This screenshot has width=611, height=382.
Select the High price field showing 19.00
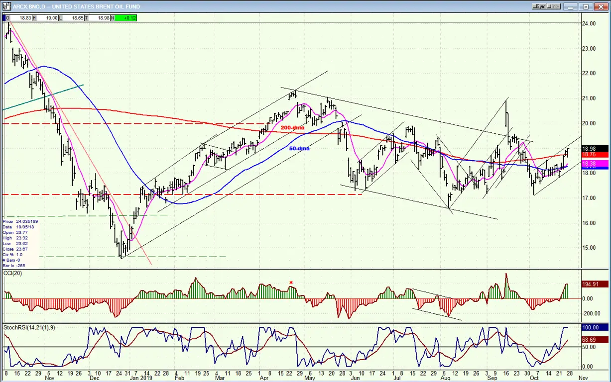pos(45,18)
